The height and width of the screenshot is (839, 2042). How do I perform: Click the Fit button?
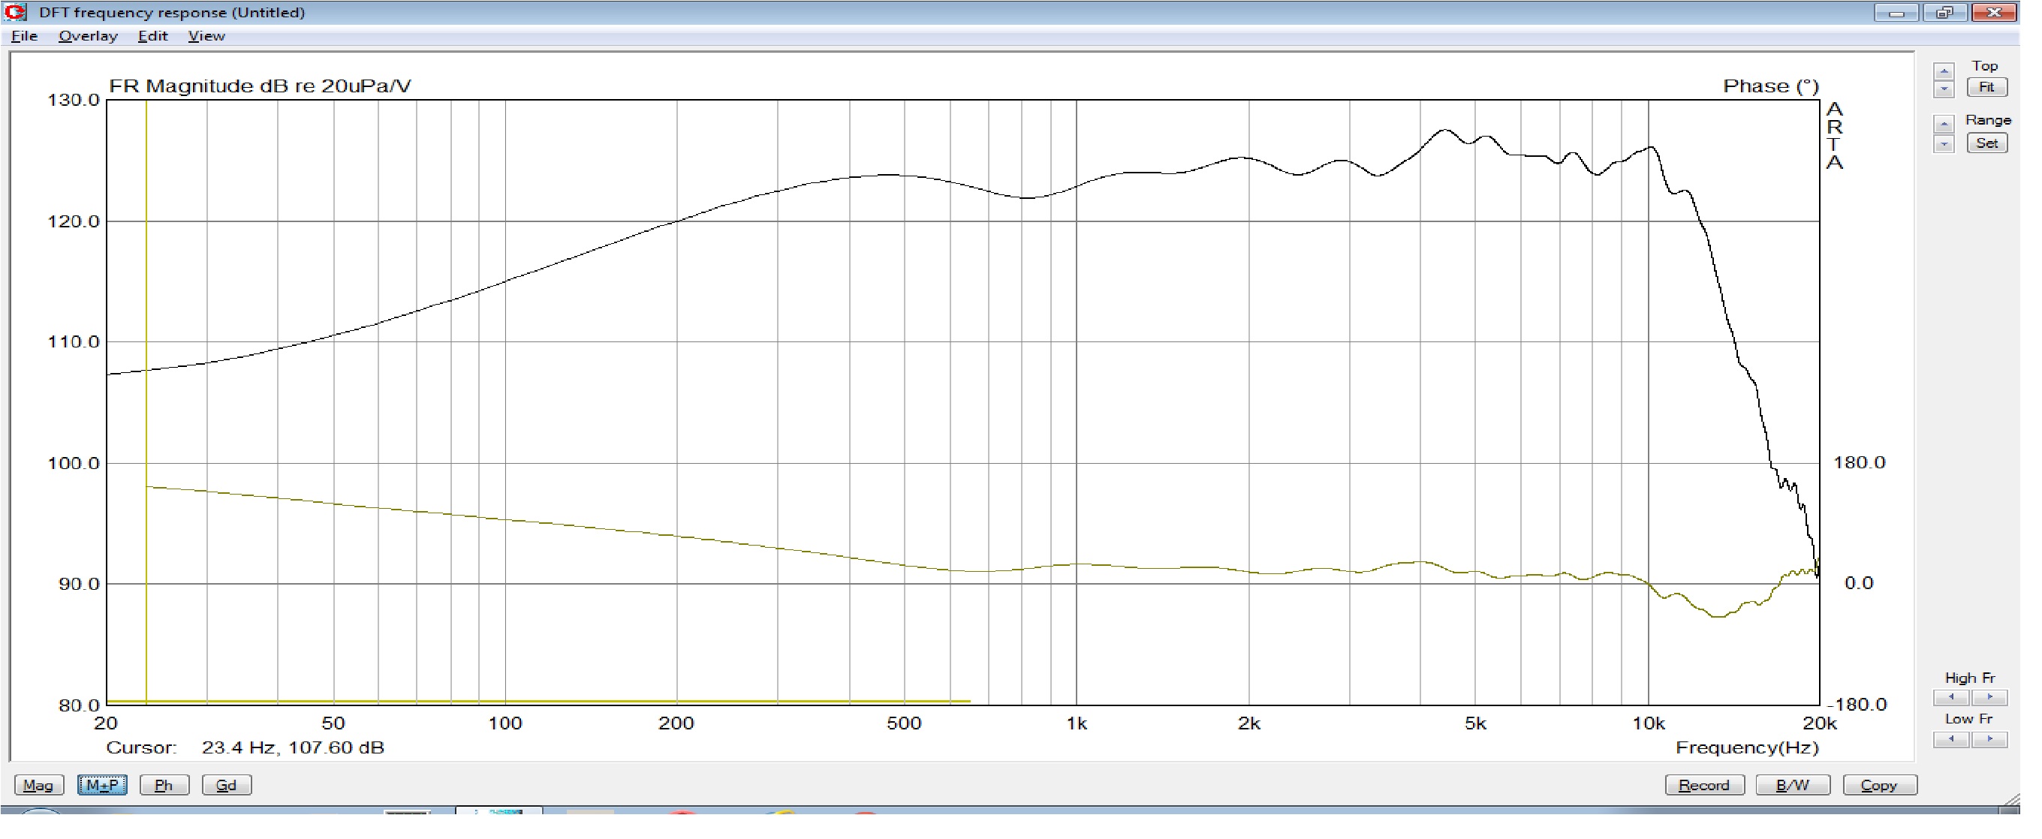(1986, 87)
